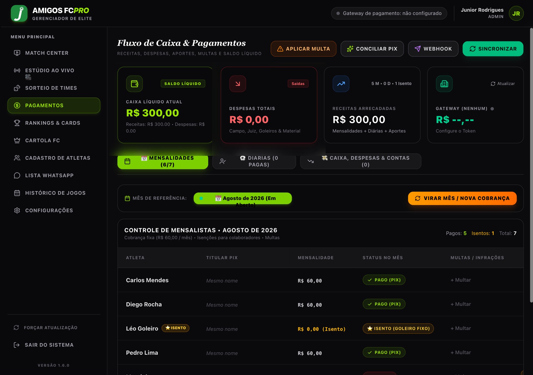Viewport: 533px width, 375px height.
Task: Click the gateway building icon
Action: tap(444, 84)
